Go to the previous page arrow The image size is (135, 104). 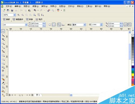(15, 95)
